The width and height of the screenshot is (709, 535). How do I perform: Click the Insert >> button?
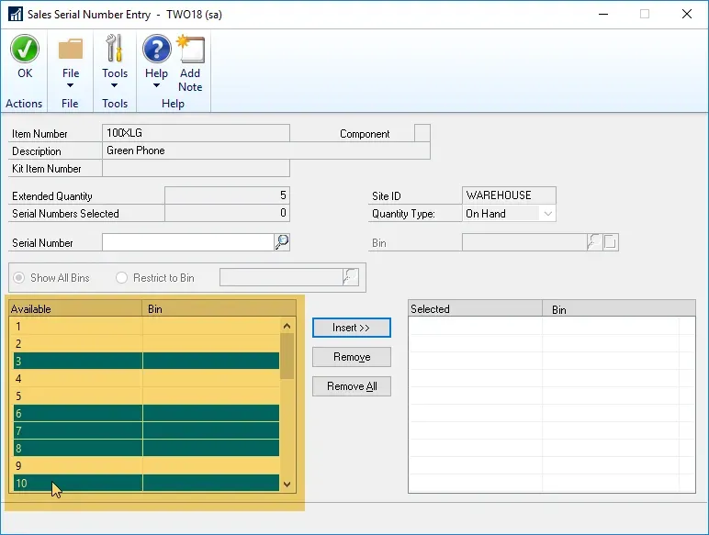coord(352,328)
